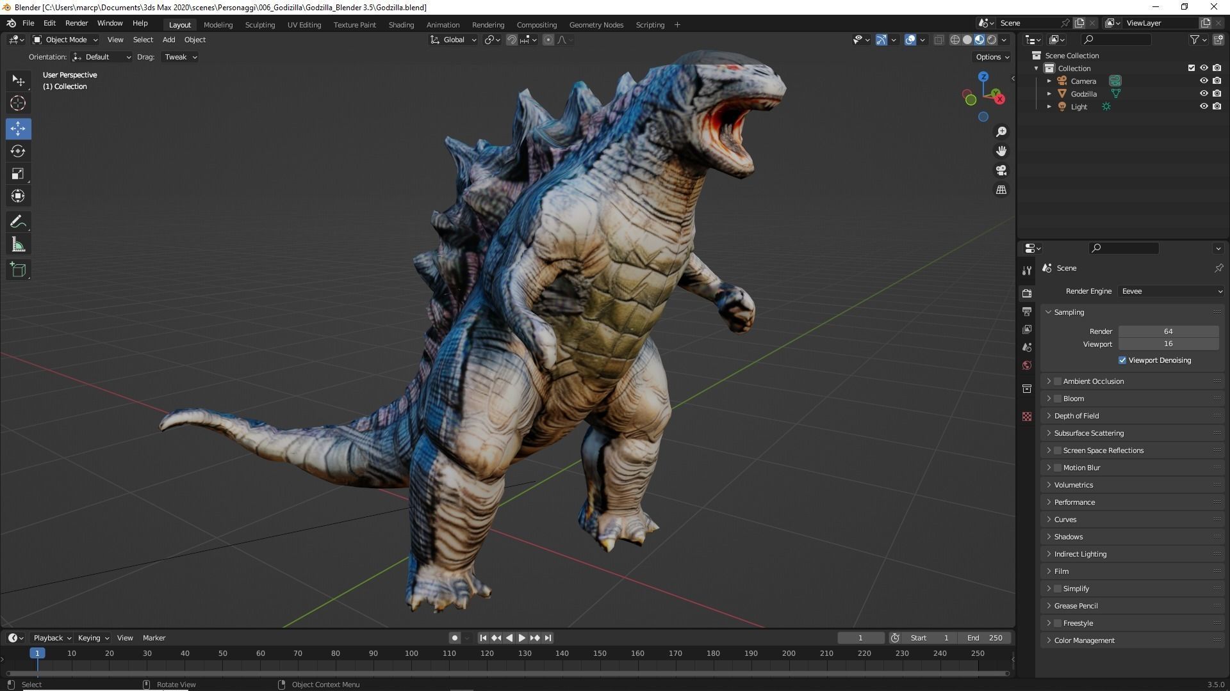Enable Motion Blur checkbox
Image resolution: width=1230 pixels, height=691 pixels.
1058,468
